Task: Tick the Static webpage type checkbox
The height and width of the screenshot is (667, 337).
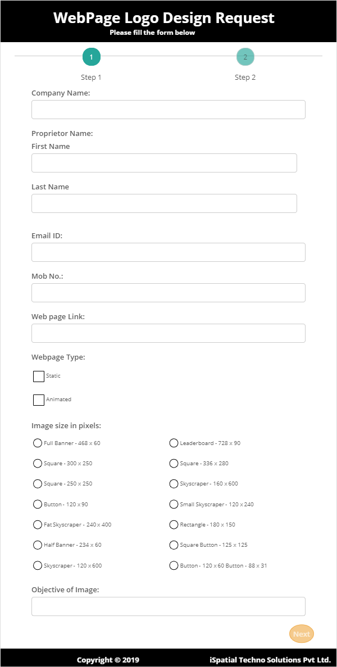Action: [39, 376]
